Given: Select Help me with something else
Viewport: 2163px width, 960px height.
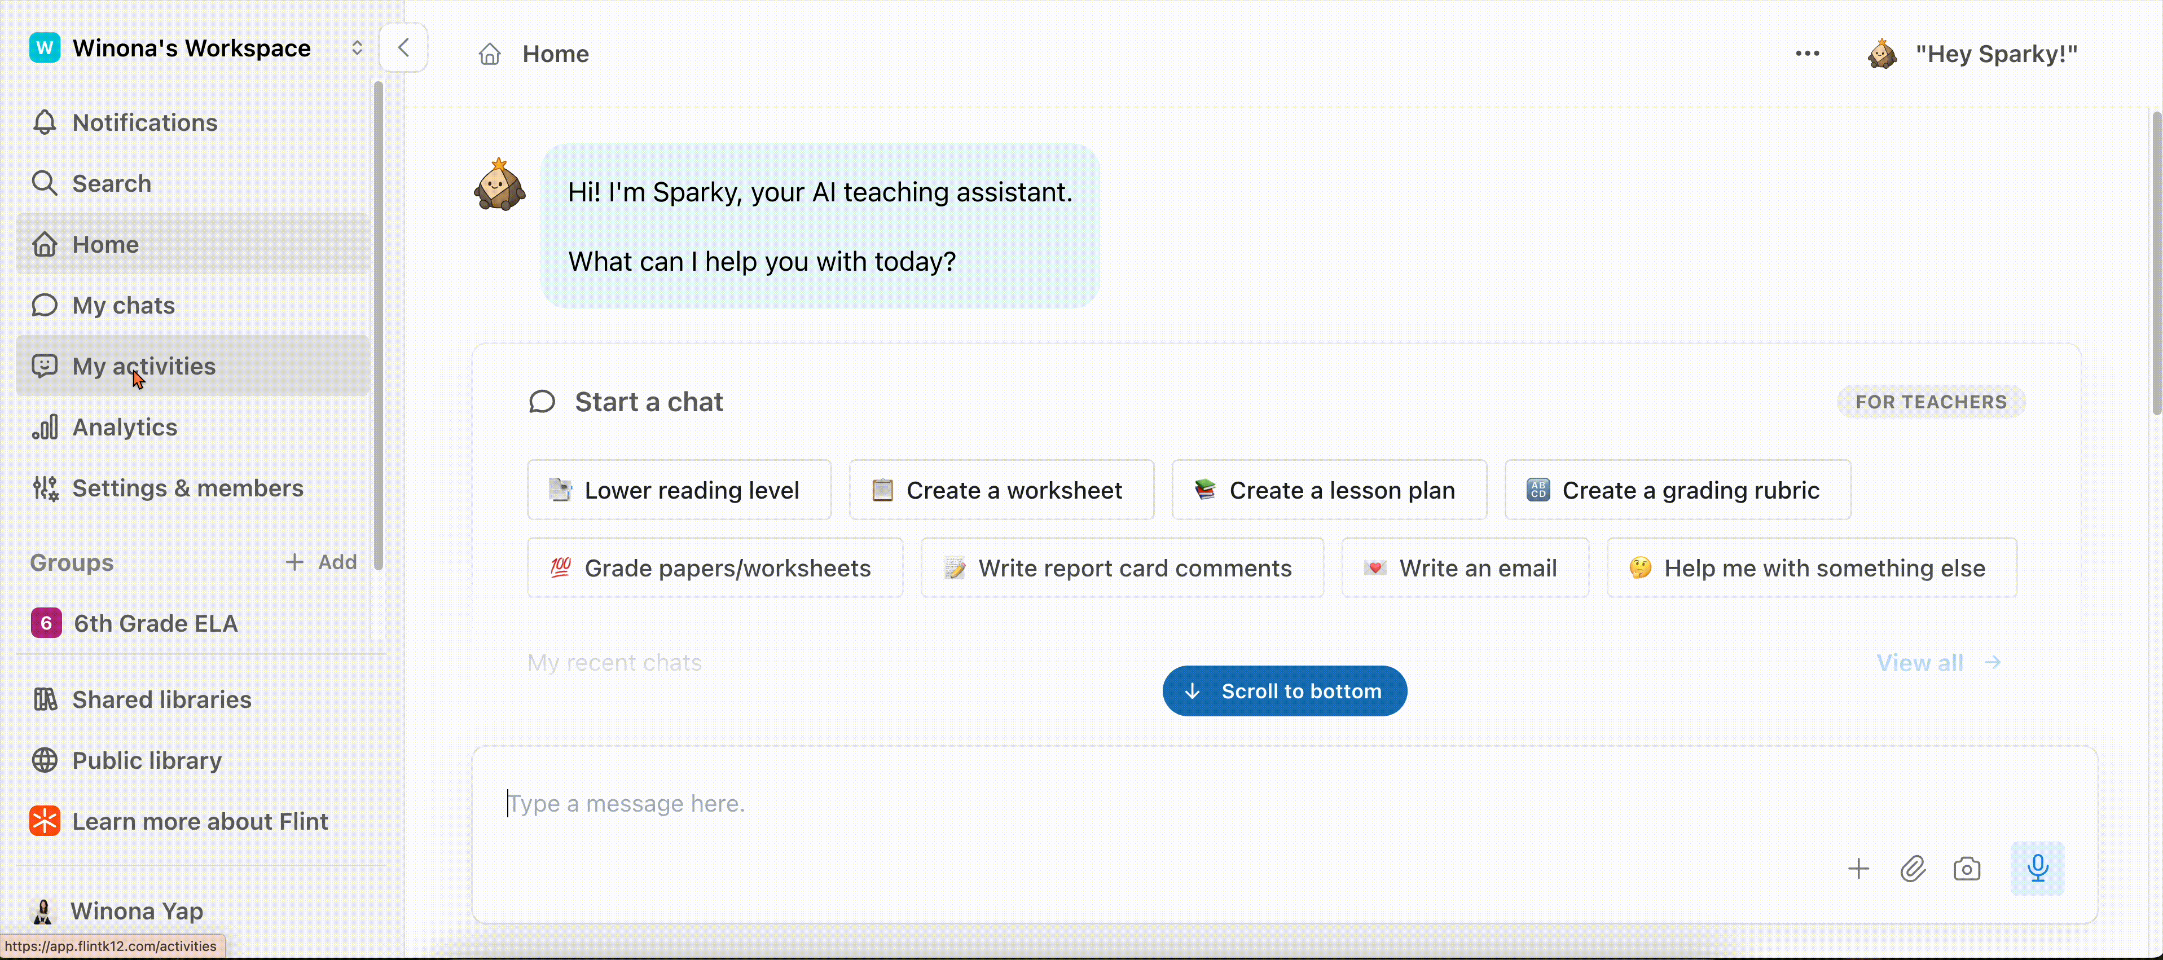Looking at the screenshot, I should [x=1811, y=568].
